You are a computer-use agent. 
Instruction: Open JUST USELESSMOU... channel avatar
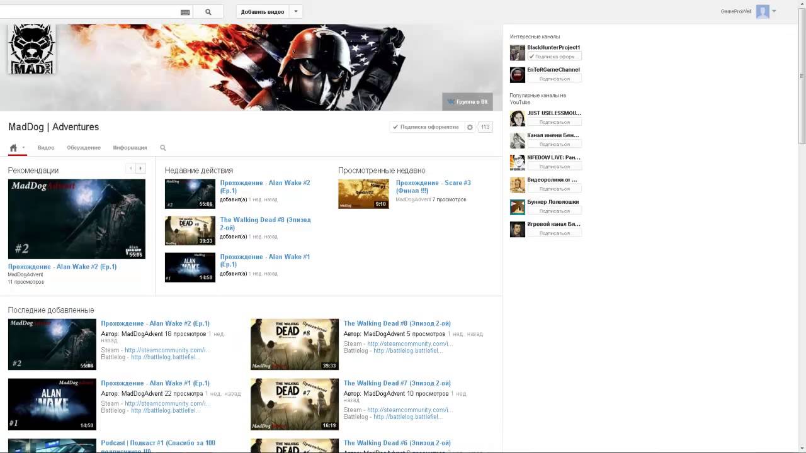coord(518,118)
